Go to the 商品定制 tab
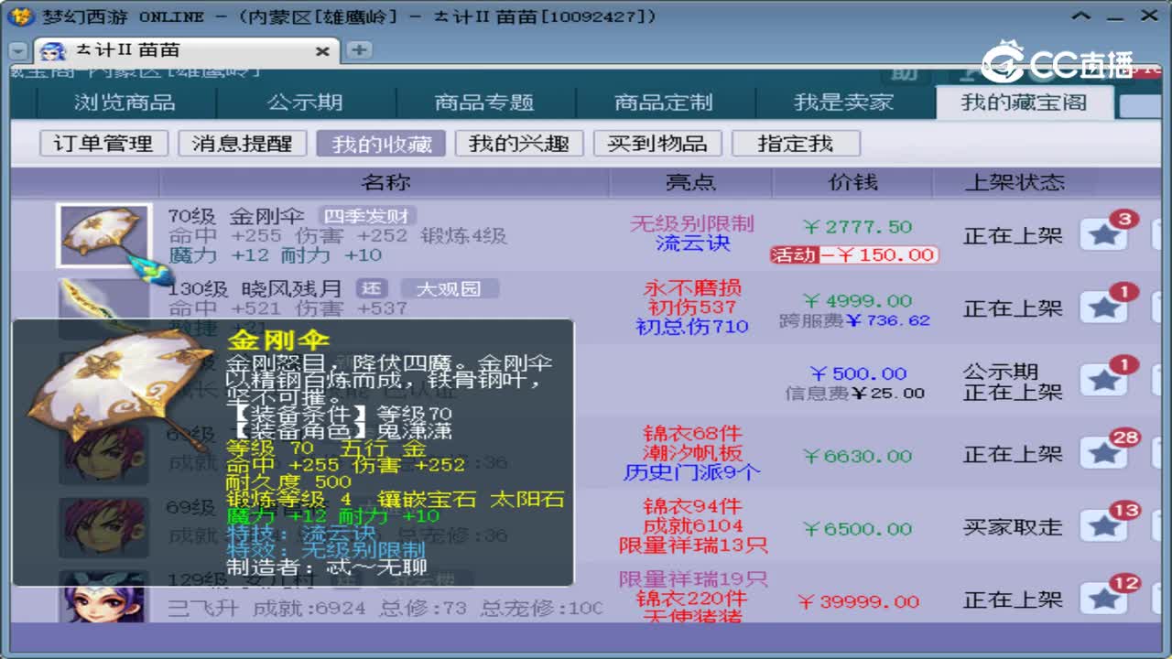Screen dimensions: 1172x659 tap(664, 103)
